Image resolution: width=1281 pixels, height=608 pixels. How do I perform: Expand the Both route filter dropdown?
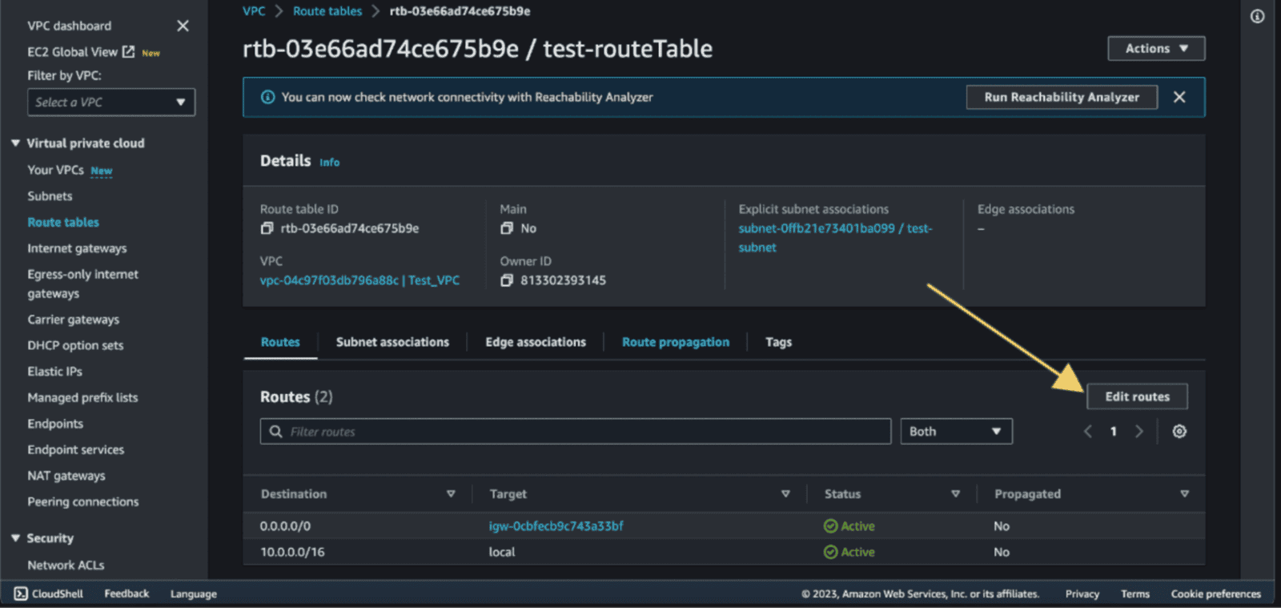(x=956, y=432)
